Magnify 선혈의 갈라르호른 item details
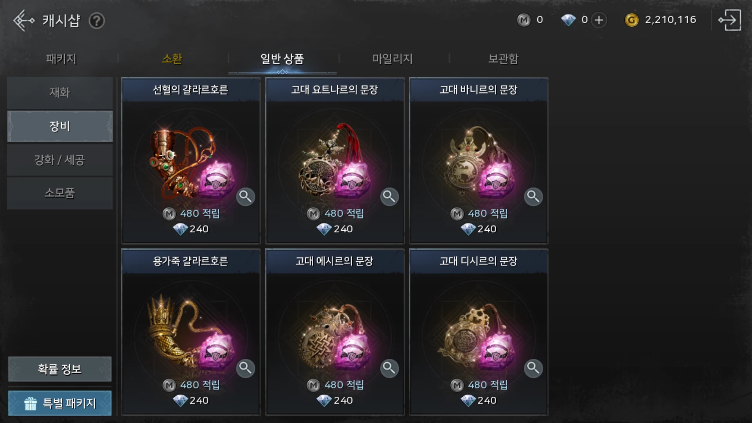Image resolution: width=752 pixels, height=423 pixels. pyautogui.click(x=246, y=196)
